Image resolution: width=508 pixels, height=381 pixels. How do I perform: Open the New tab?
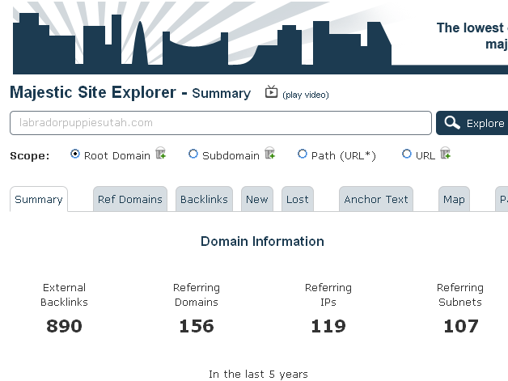pyautogui.click(x=257, y=199)
